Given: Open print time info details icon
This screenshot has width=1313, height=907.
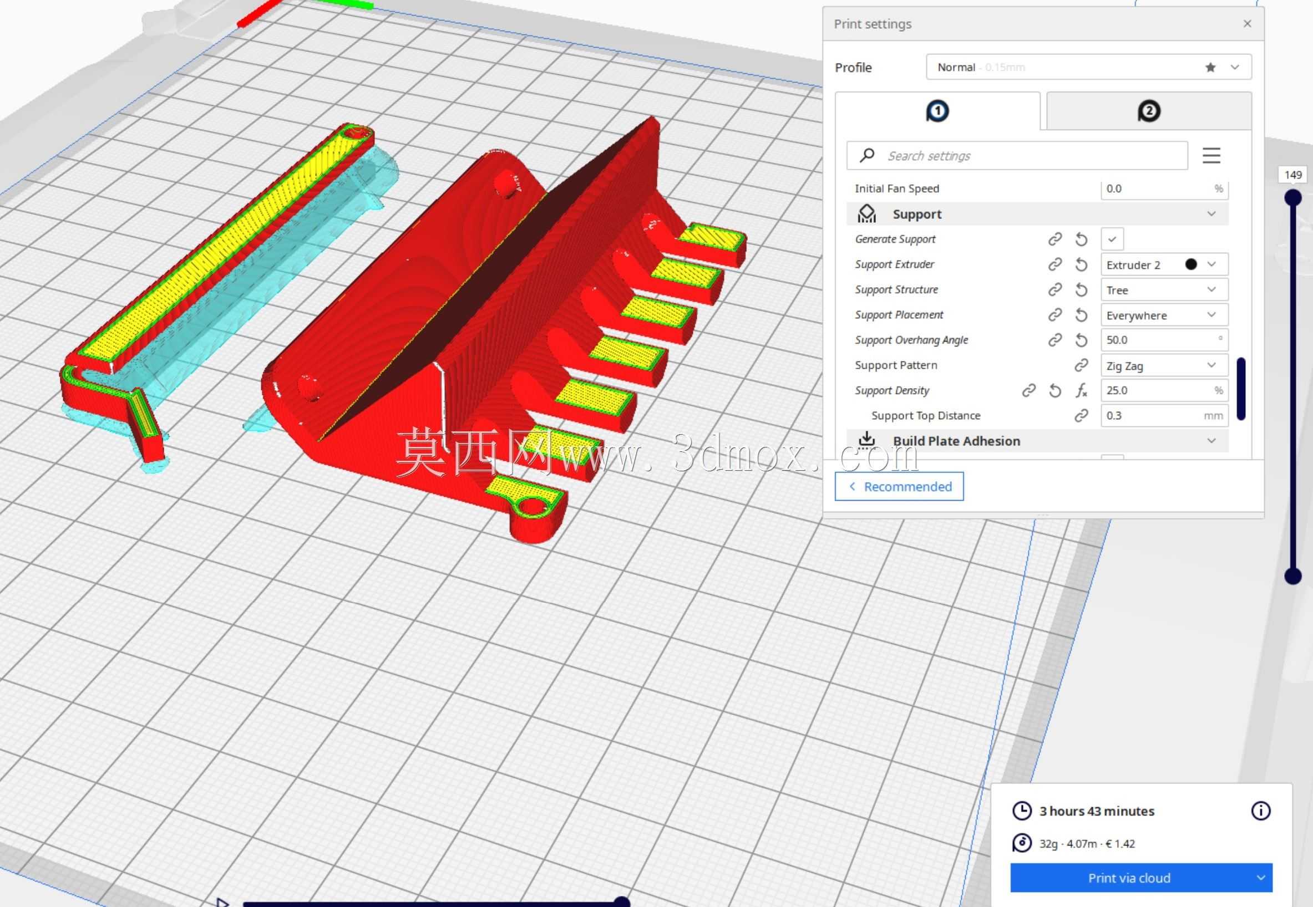Looking at the screenshot, I should click(x=1261, y=811).
